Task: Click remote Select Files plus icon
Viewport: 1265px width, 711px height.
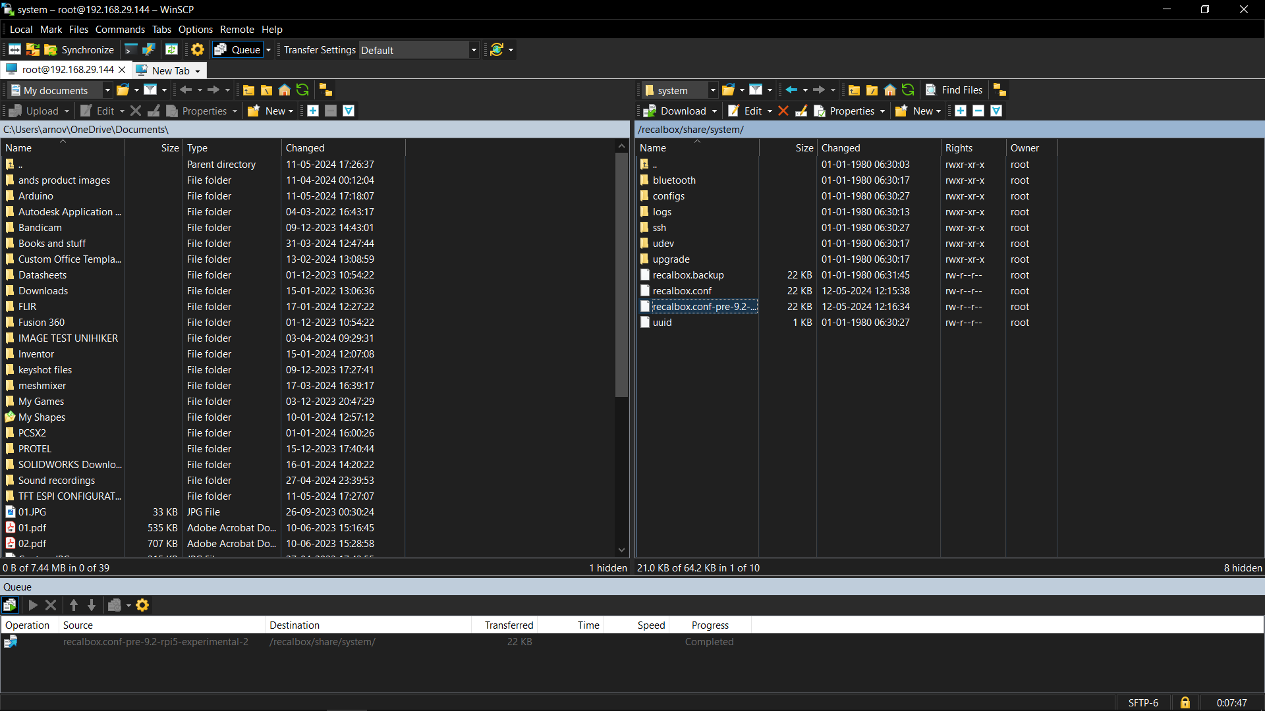Action: coord(961,111)
